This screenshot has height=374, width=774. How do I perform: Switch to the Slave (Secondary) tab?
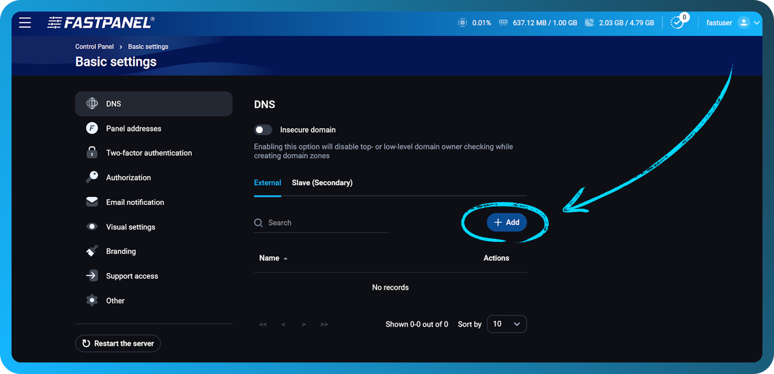pyautogui.click(x=322, y=182)
